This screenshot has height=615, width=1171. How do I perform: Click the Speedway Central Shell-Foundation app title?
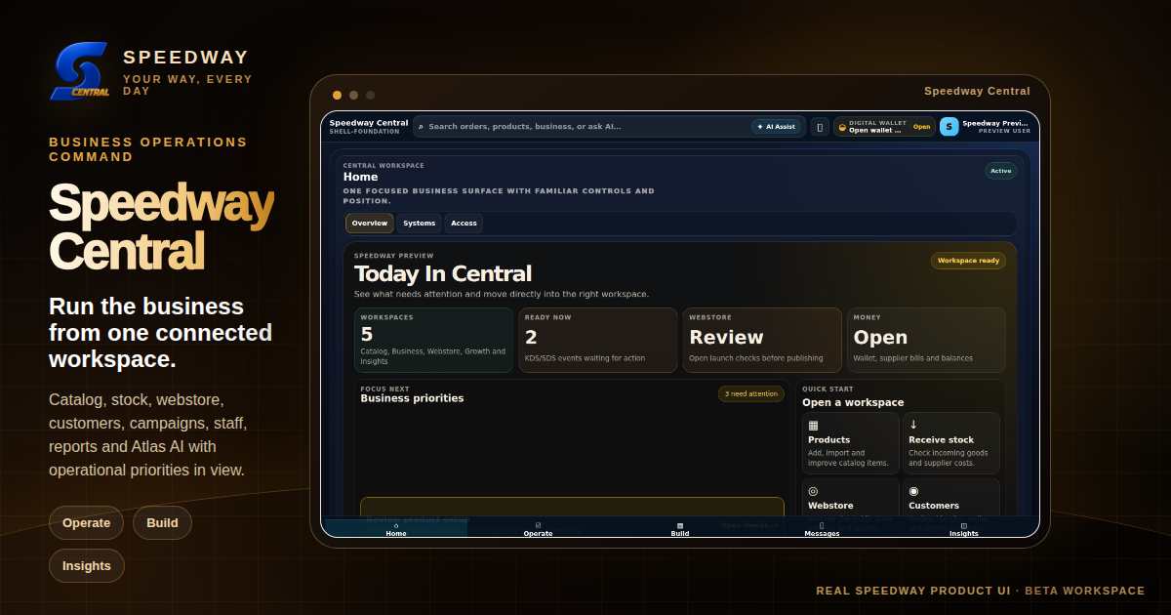pyautogui.click(x=369, y=126)
